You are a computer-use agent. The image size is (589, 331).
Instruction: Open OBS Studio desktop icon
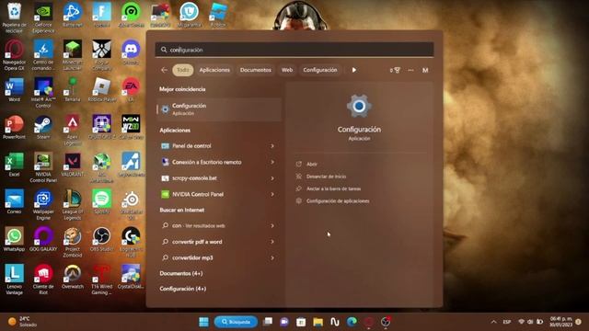pyautogui.click(x=101, y=239)
